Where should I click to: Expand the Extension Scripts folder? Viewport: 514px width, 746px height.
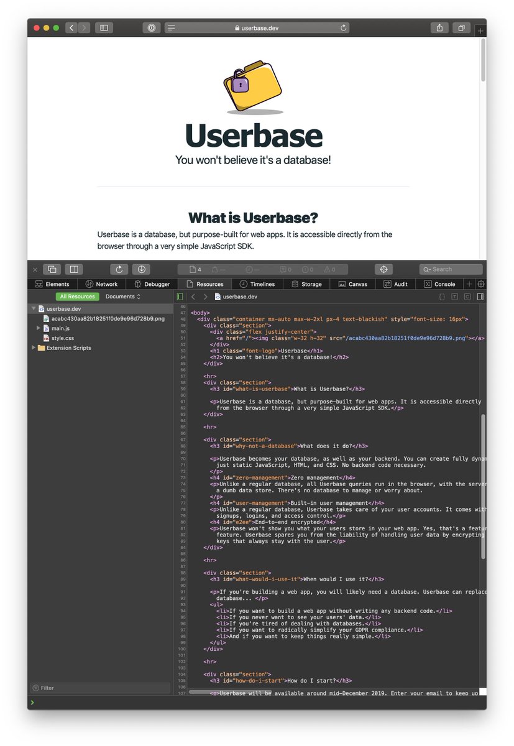pos(34,348)
